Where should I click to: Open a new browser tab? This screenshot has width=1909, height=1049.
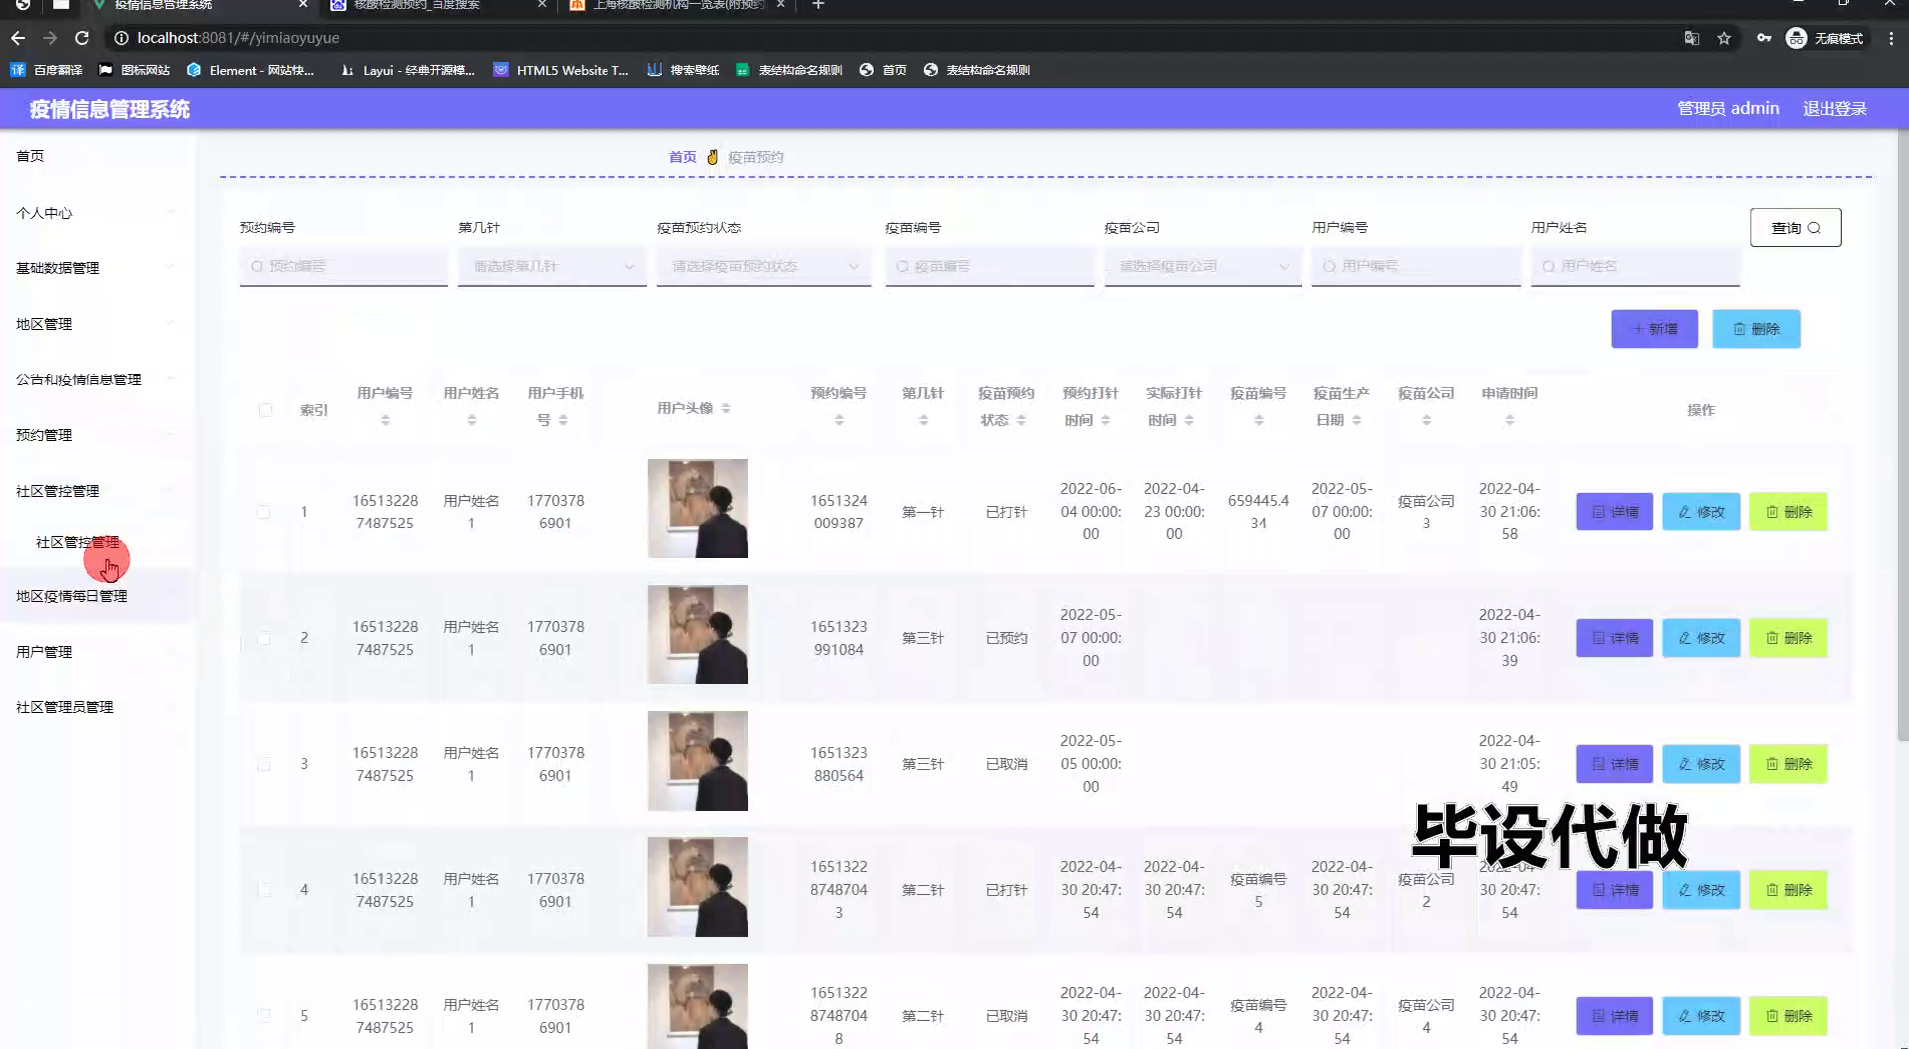(818, 5)
